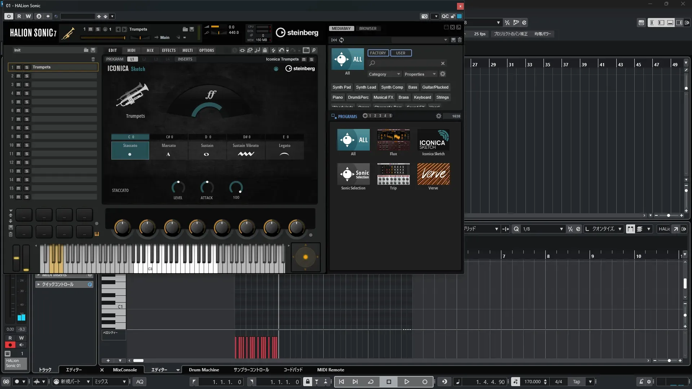Mute slot 1 Trumpets
692x389 pixels.
point(18,67)
